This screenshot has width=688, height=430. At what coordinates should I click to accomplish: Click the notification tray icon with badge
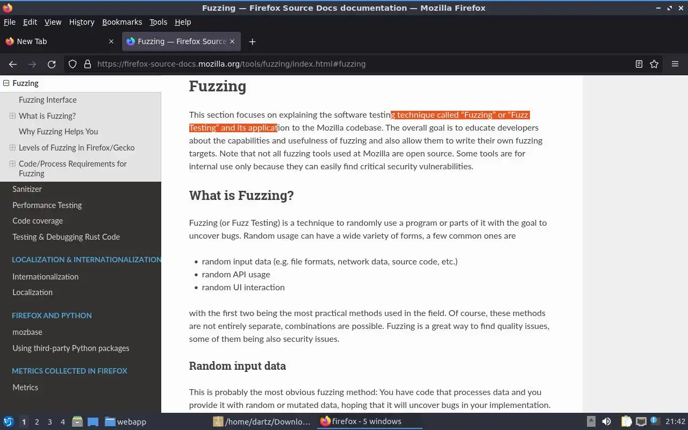click(655, 421)
